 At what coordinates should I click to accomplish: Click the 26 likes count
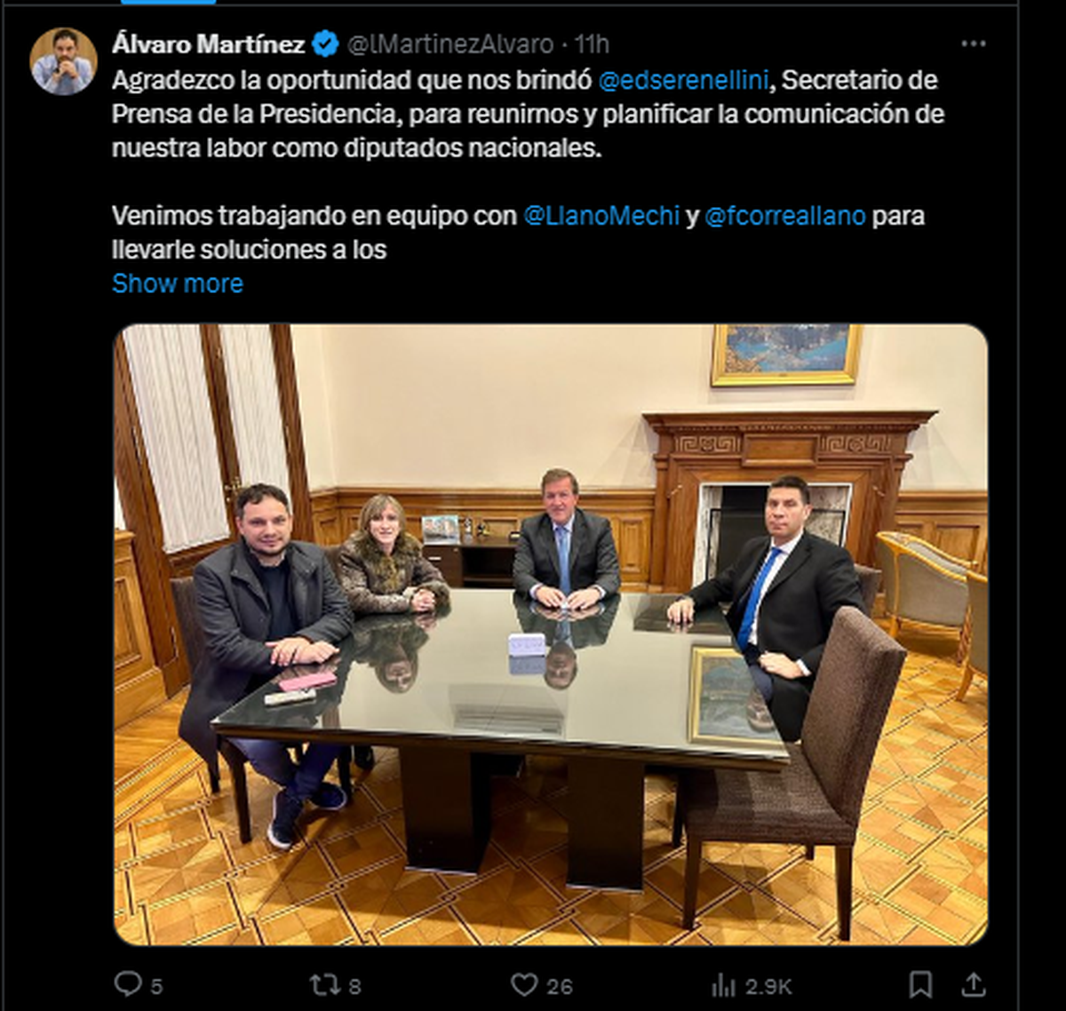(560, 985)
